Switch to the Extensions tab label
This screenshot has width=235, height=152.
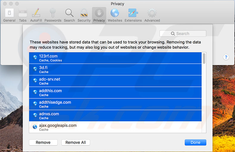(x=133, y=21)
